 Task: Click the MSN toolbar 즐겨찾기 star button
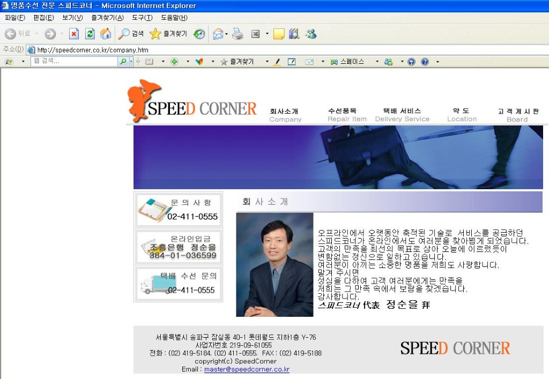click(237, 62)
